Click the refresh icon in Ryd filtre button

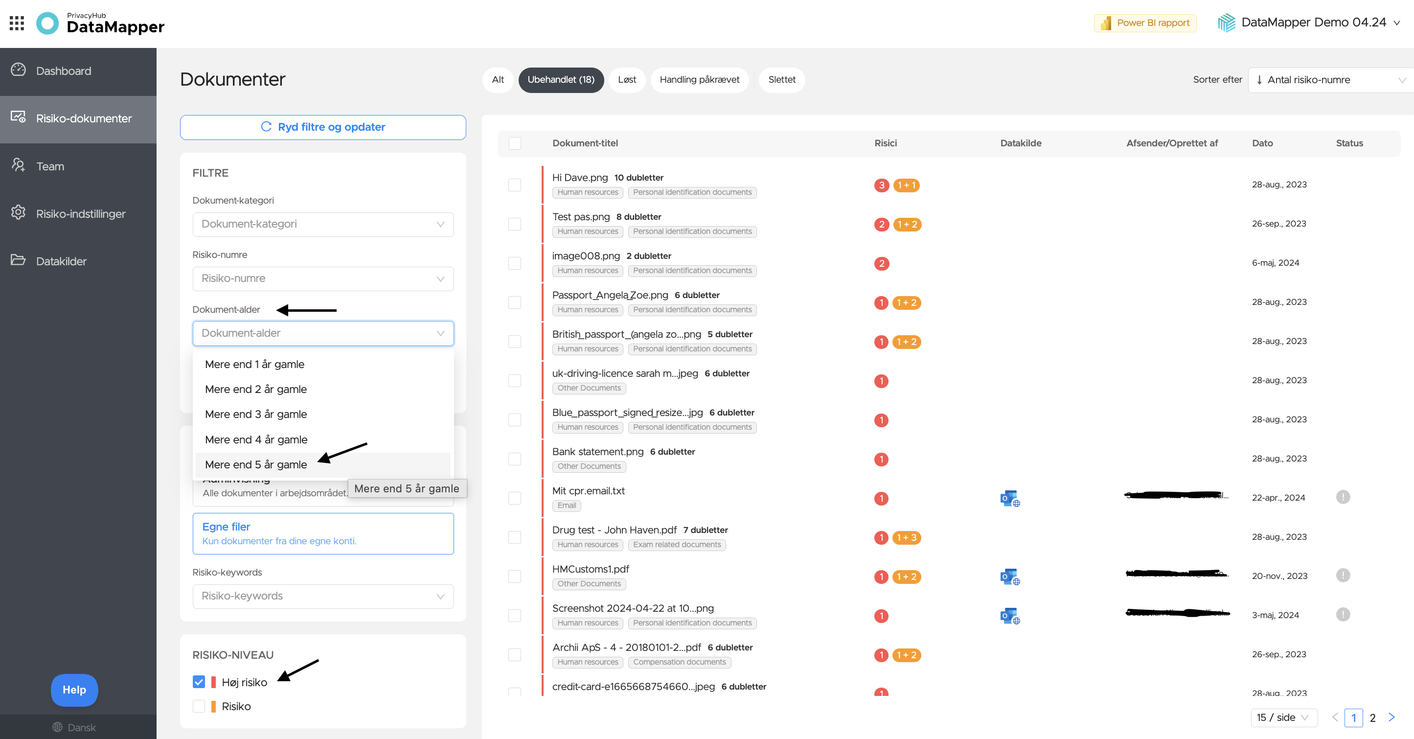click(266, 127)
